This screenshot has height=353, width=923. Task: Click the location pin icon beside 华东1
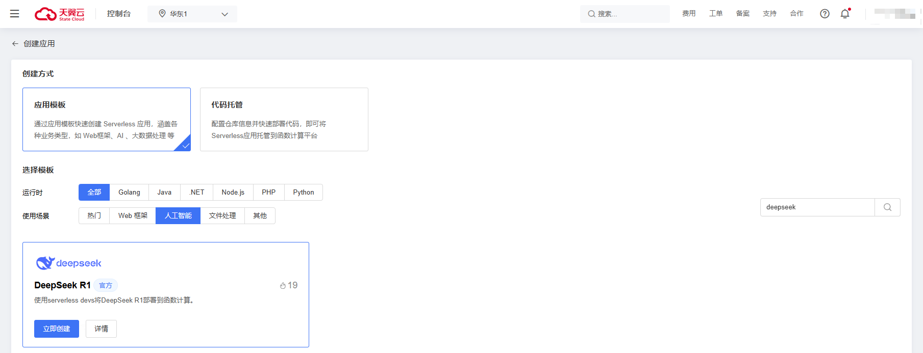coord(162,14)
